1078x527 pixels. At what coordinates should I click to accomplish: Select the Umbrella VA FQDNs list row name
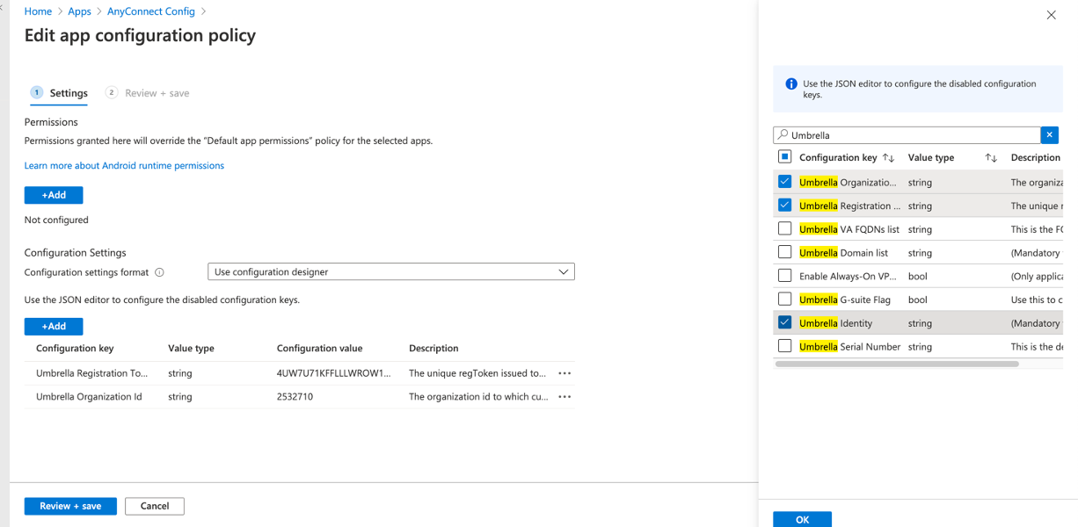click(849, 229)
